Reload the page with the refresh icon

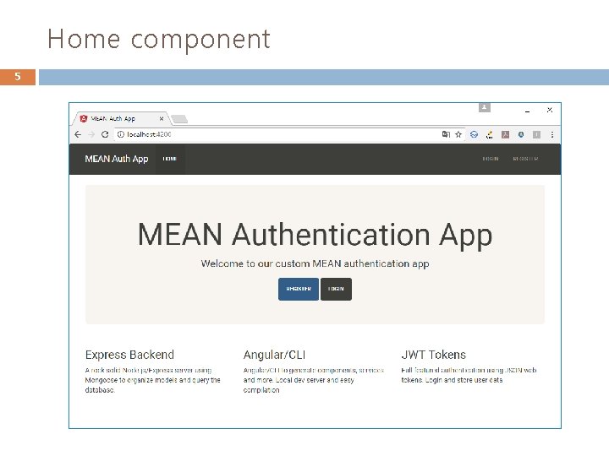point(105,134)
